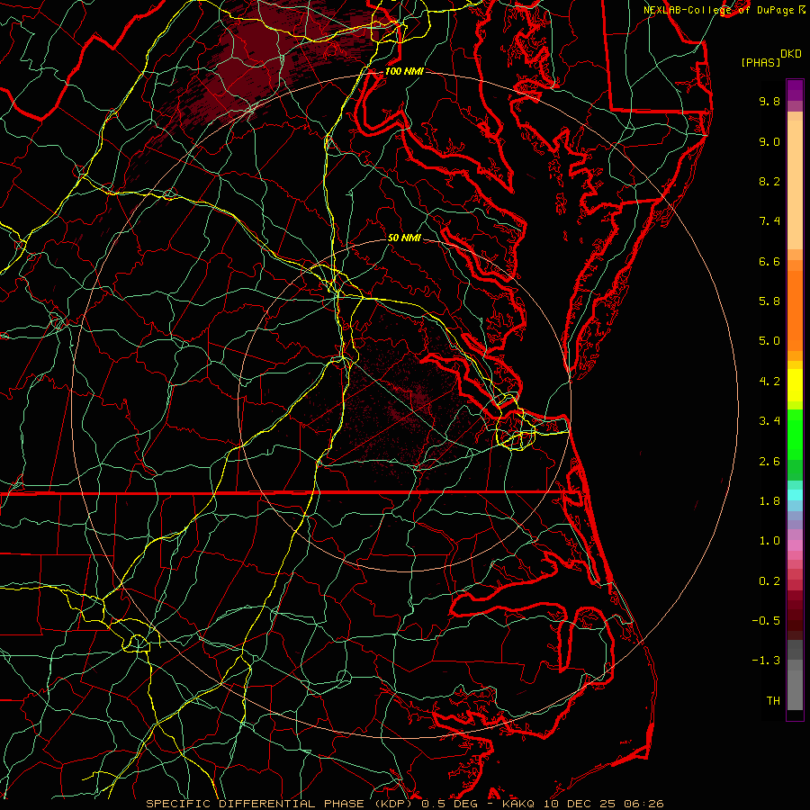Viewport: 810px width, 810px height.
Task: Click the 5.0 scale value
Action: click(769, 341)
